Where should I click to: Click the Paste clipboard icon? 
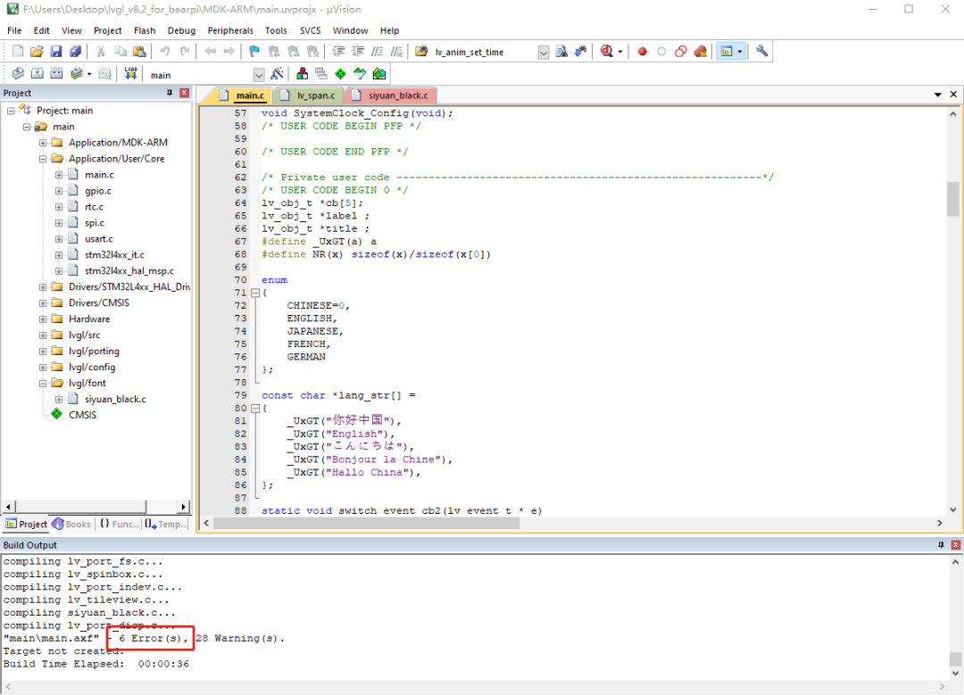coord(140,52)
